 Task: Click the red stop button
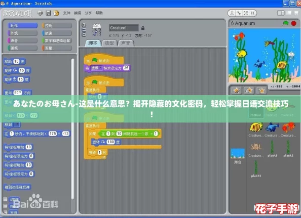[x=294, y=23]
